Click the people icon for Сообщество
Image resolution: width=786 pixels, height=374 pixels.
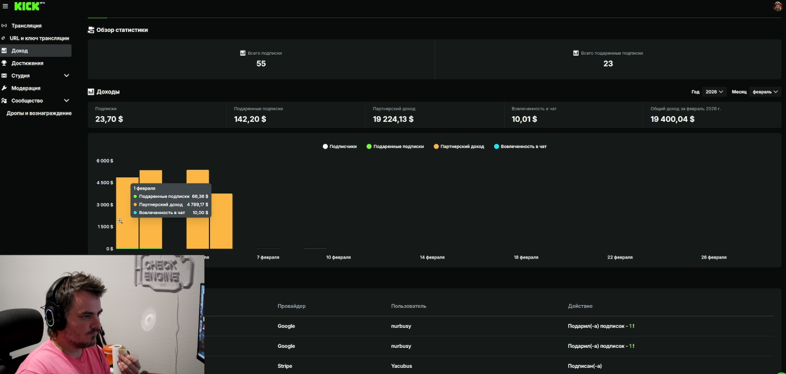[x=4, y=101]
